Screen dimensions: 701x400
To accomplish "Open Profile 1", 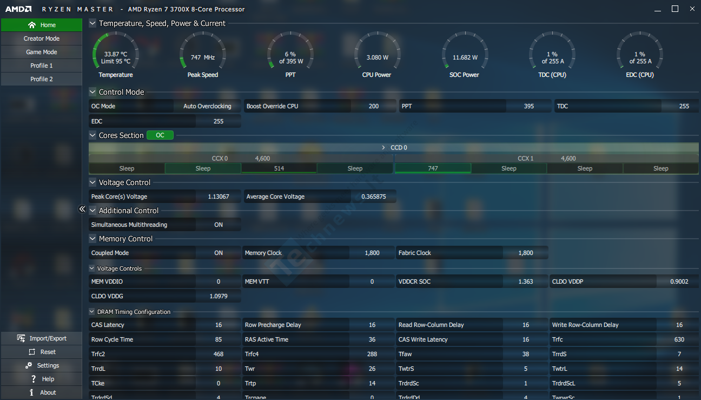I will pos(42,65).
